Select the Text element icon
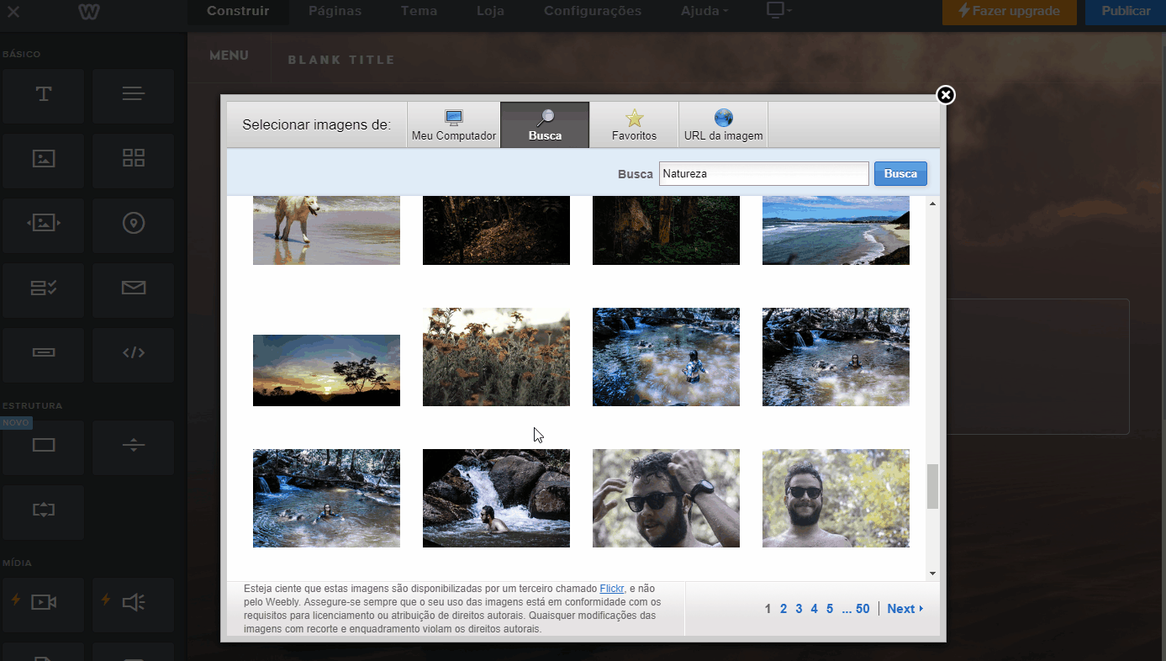 click(x=44, y=94)
